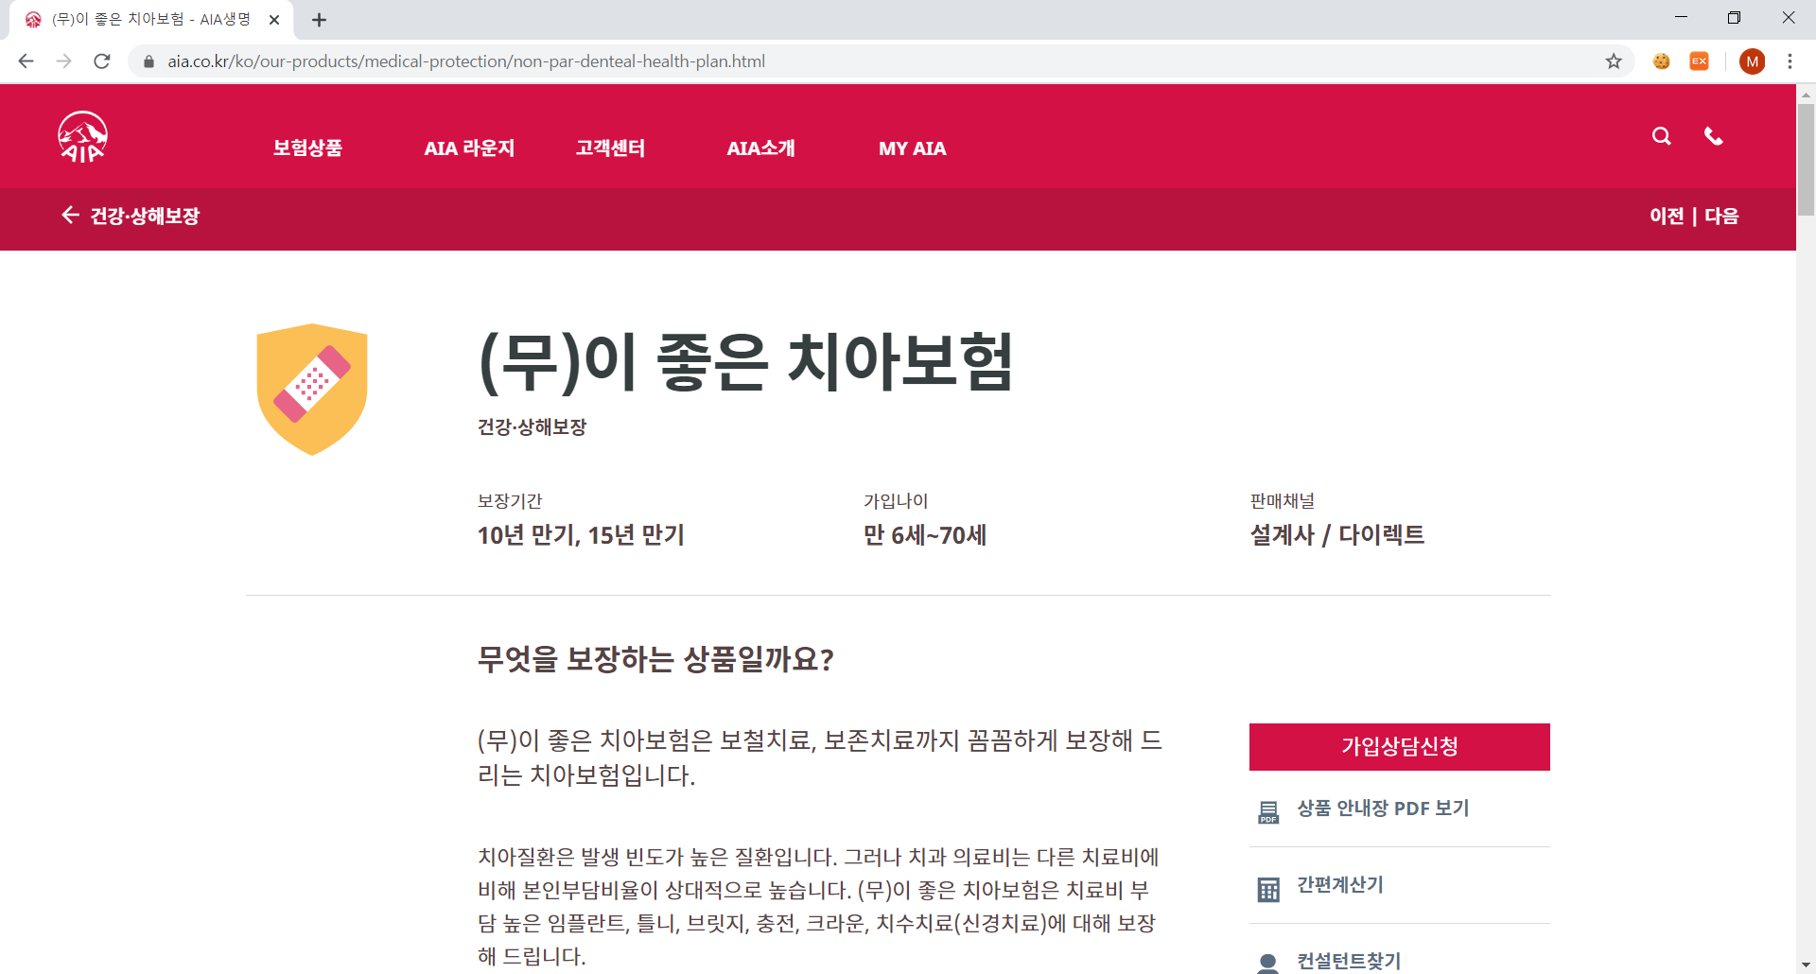View site info via the lock icon
The width and height of the screenshot is (1816, 974).
(x=148, y=61)
